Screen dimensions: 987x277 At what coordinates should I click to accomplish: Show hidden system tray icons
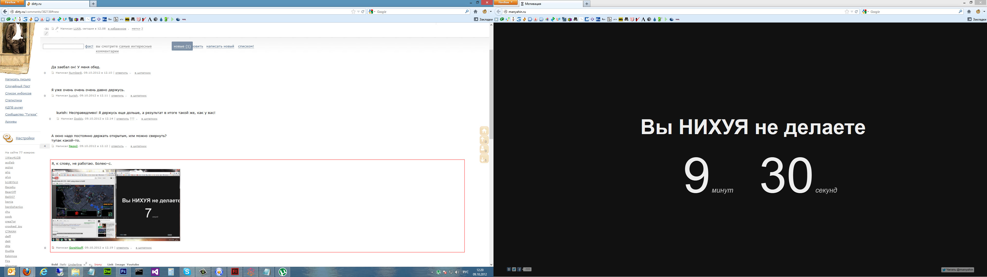pos(433,272)
